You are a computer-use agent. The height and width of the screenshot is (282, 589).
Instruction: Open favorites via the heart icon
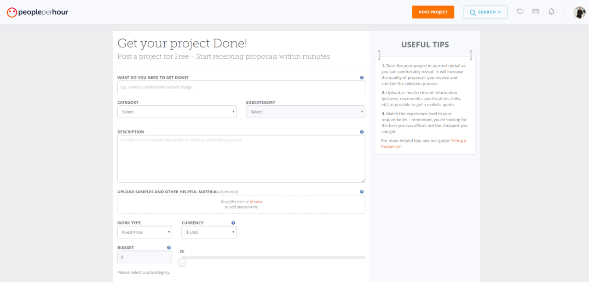(520, 12)
